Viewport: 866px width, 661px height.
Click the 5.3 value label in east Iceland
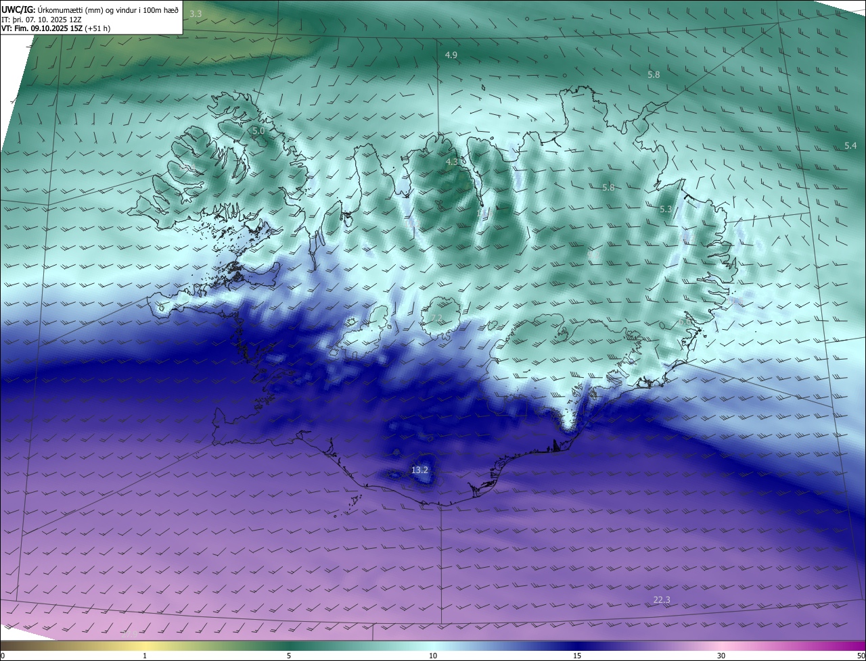pyautogui.click(x=666, y=210)
